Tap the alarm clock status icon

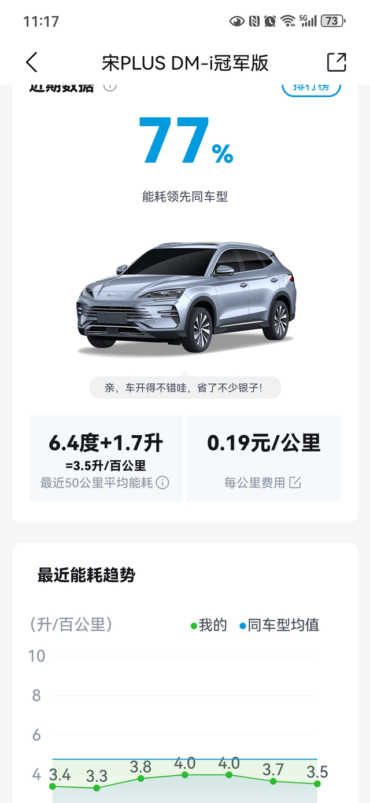[x=270, y=21]
